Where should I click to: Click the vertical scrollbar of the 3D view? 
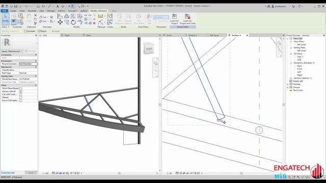[x=159, y=104]
